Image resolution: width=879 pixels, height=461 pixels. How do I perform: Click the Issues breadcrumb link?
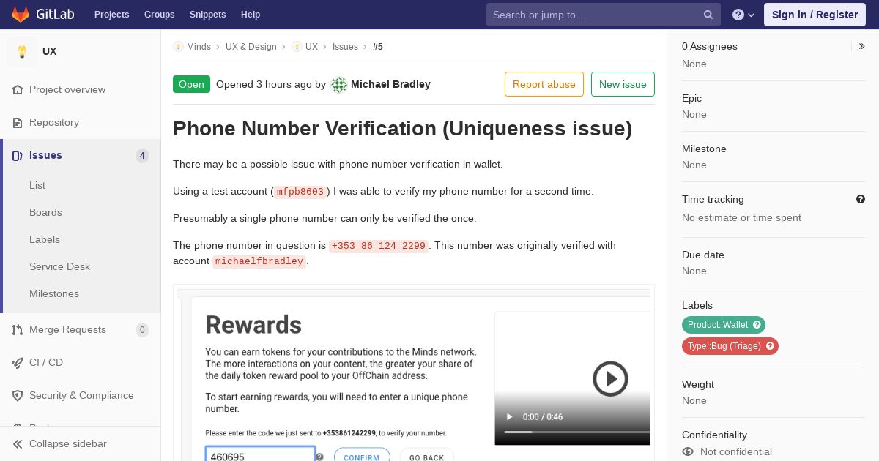[x=345, y=47]
